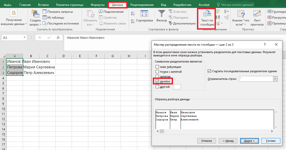
Task: Click the Data Validation icon
Action: pos(217,23)
